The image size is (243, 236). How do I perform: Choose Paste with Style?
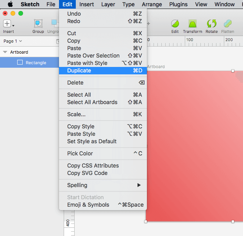click(x=103, y=63)
